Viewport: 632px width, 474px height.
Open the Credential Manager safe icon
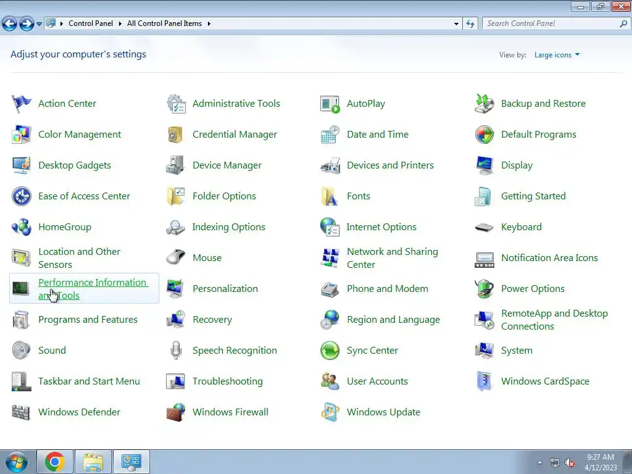[x=176, y=135]
